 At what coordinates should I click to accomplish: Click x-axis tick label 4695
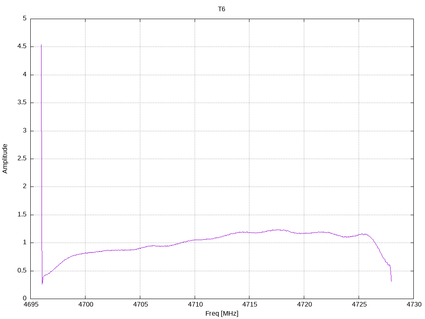click(31, 304)
